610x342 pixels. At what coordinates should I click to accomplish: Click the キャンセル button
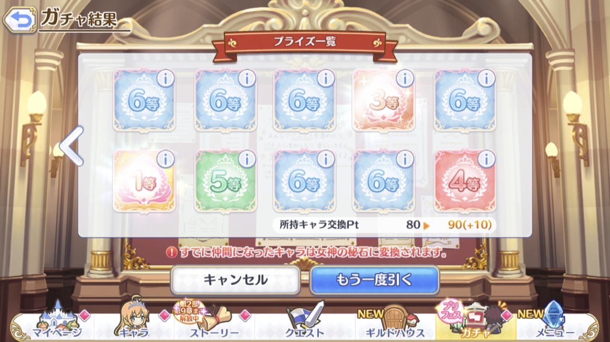pyautogui.click(x=235, y=280)
